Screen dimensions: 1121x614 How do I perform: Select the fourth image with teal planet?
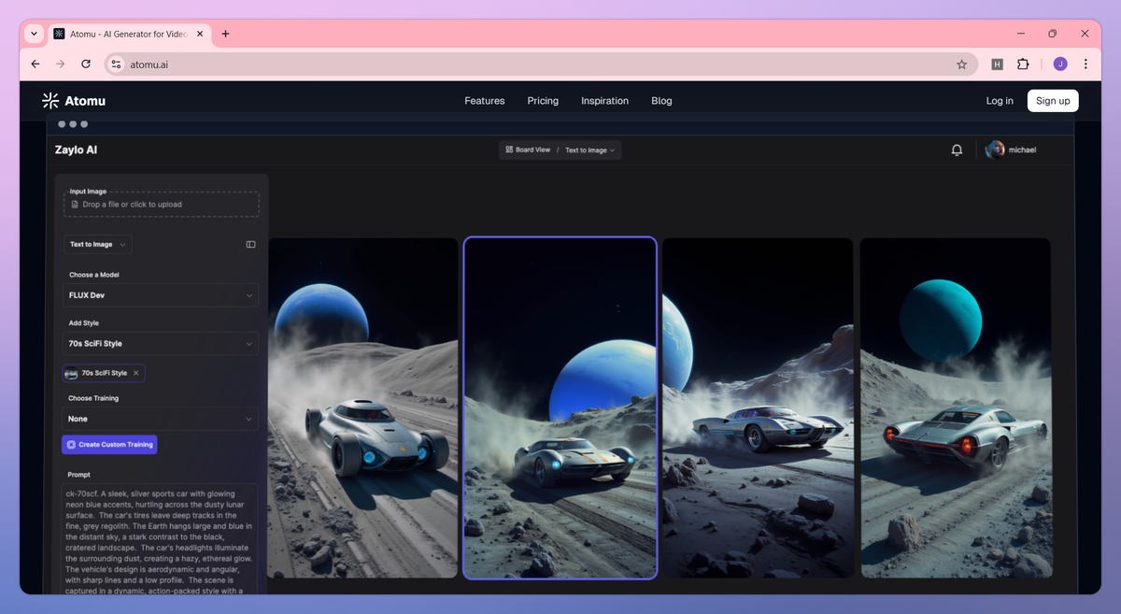click(955, 407)
